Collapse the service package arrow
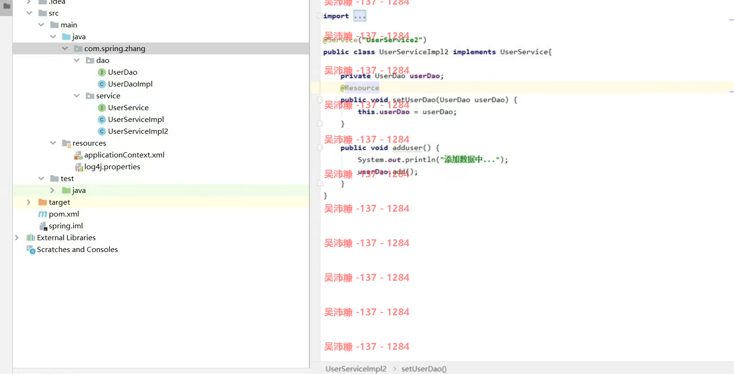This screenshot has width=734, height=374. point(77,96)
